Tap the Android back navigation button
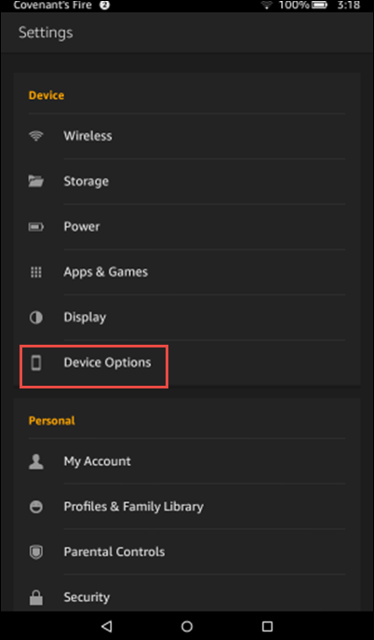374x640 pixels. coord(107,626)
